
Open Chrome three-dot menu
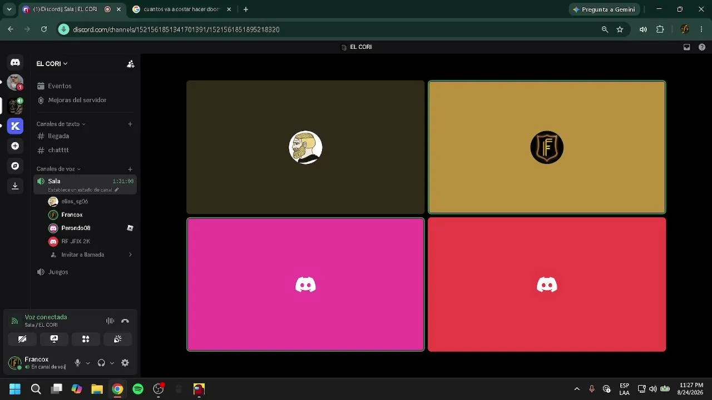click(701, 29)
